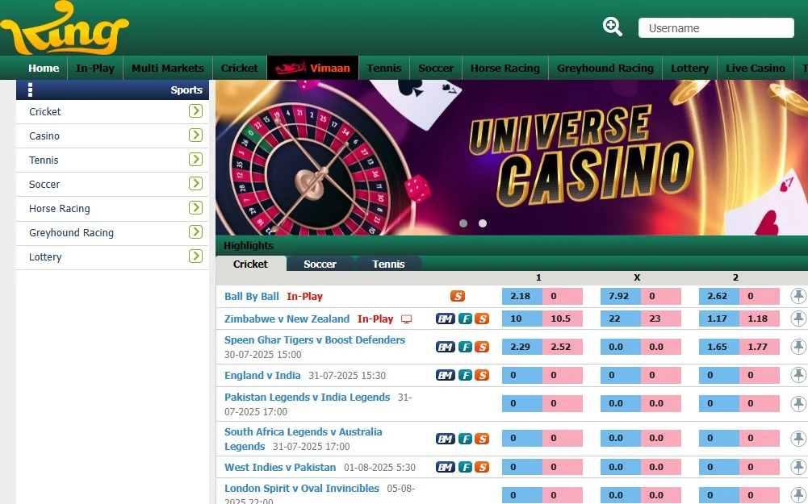Open Live Casino in the nav bar
Viewport: 808px width, 504px height.
click(756, 68)
